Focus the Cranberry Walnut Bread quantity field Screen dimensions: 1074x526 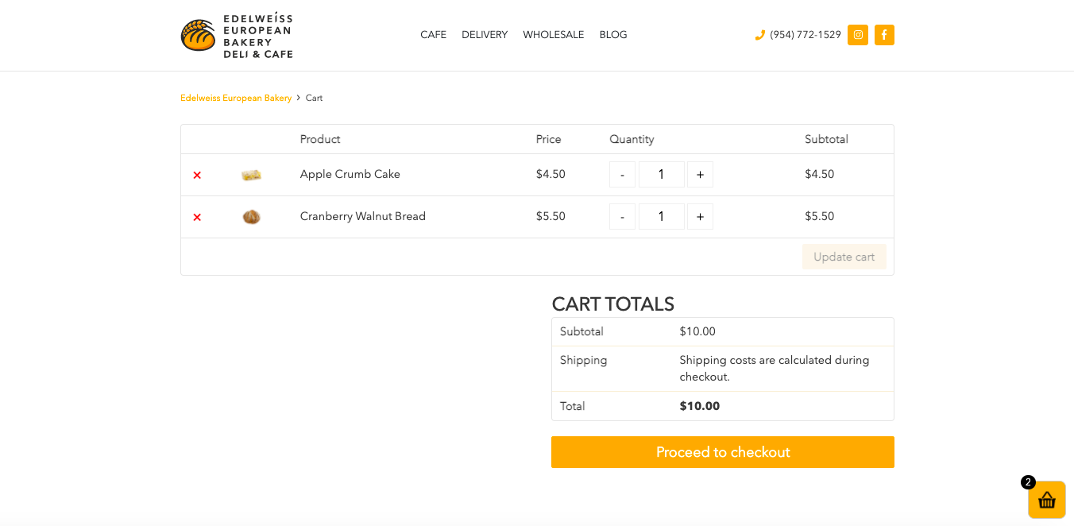tap(661, 217)
